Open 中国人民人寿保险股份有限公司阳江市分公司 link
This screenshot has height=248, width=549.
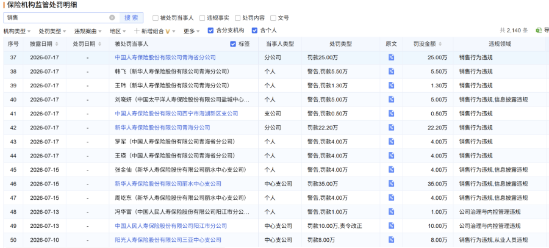(171, 226)
